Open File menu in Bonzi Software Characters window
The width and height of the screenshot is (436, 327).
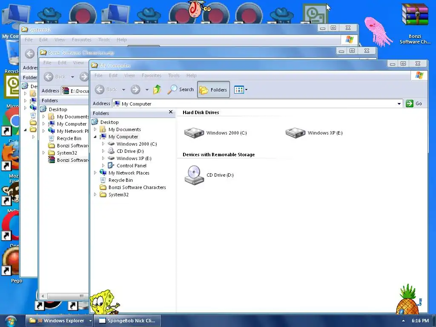click(47, 63)
